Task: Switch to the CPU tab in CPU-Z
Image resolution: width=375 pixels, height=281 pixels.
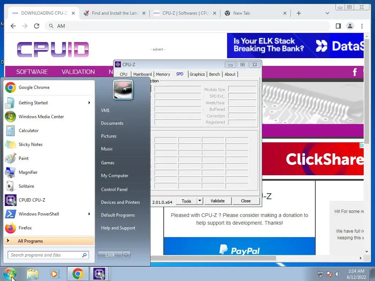Action: click(123, 74)
